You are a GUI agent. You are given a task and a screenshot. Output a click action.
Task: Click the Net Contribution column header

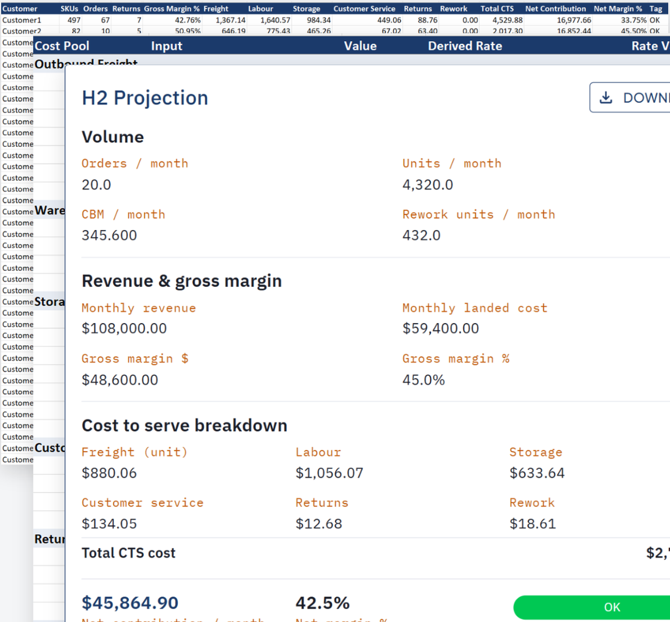555,8
